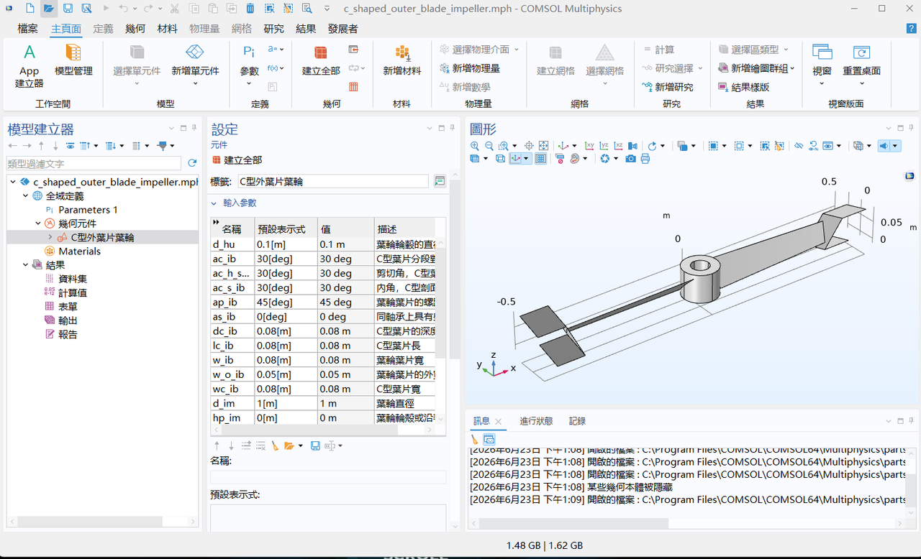The image size is (921, 559).
Task: Click 結果樣版 (result templates)
Action: pos(744,87)
